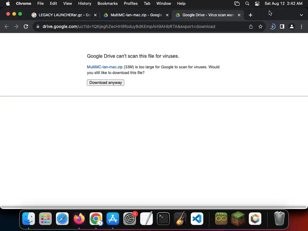Open the Chrome application menu

(23, 4)
